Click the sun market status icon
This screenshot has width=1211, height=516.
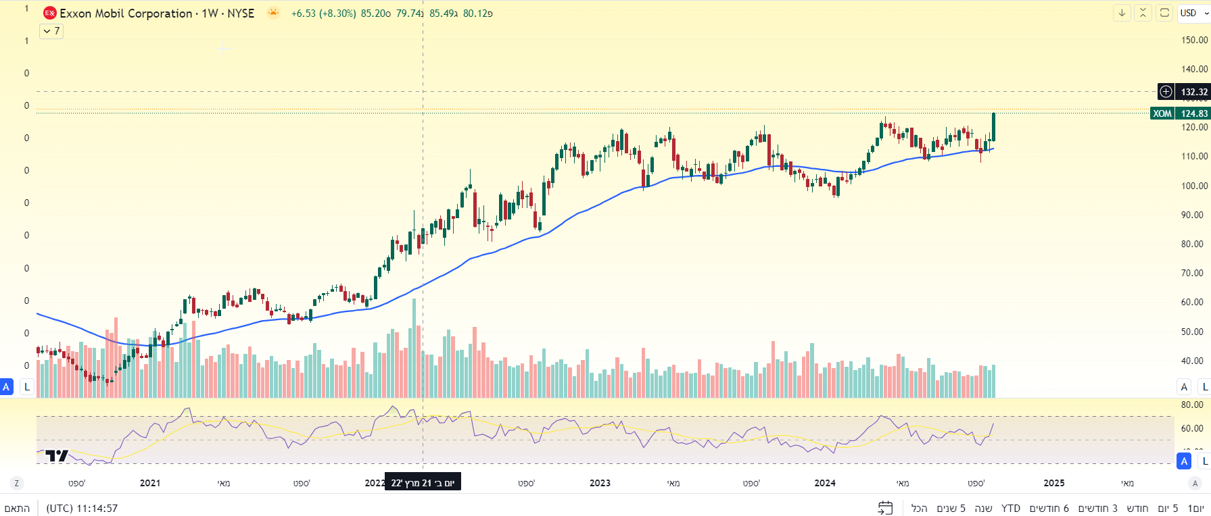[x=272, y=13]
